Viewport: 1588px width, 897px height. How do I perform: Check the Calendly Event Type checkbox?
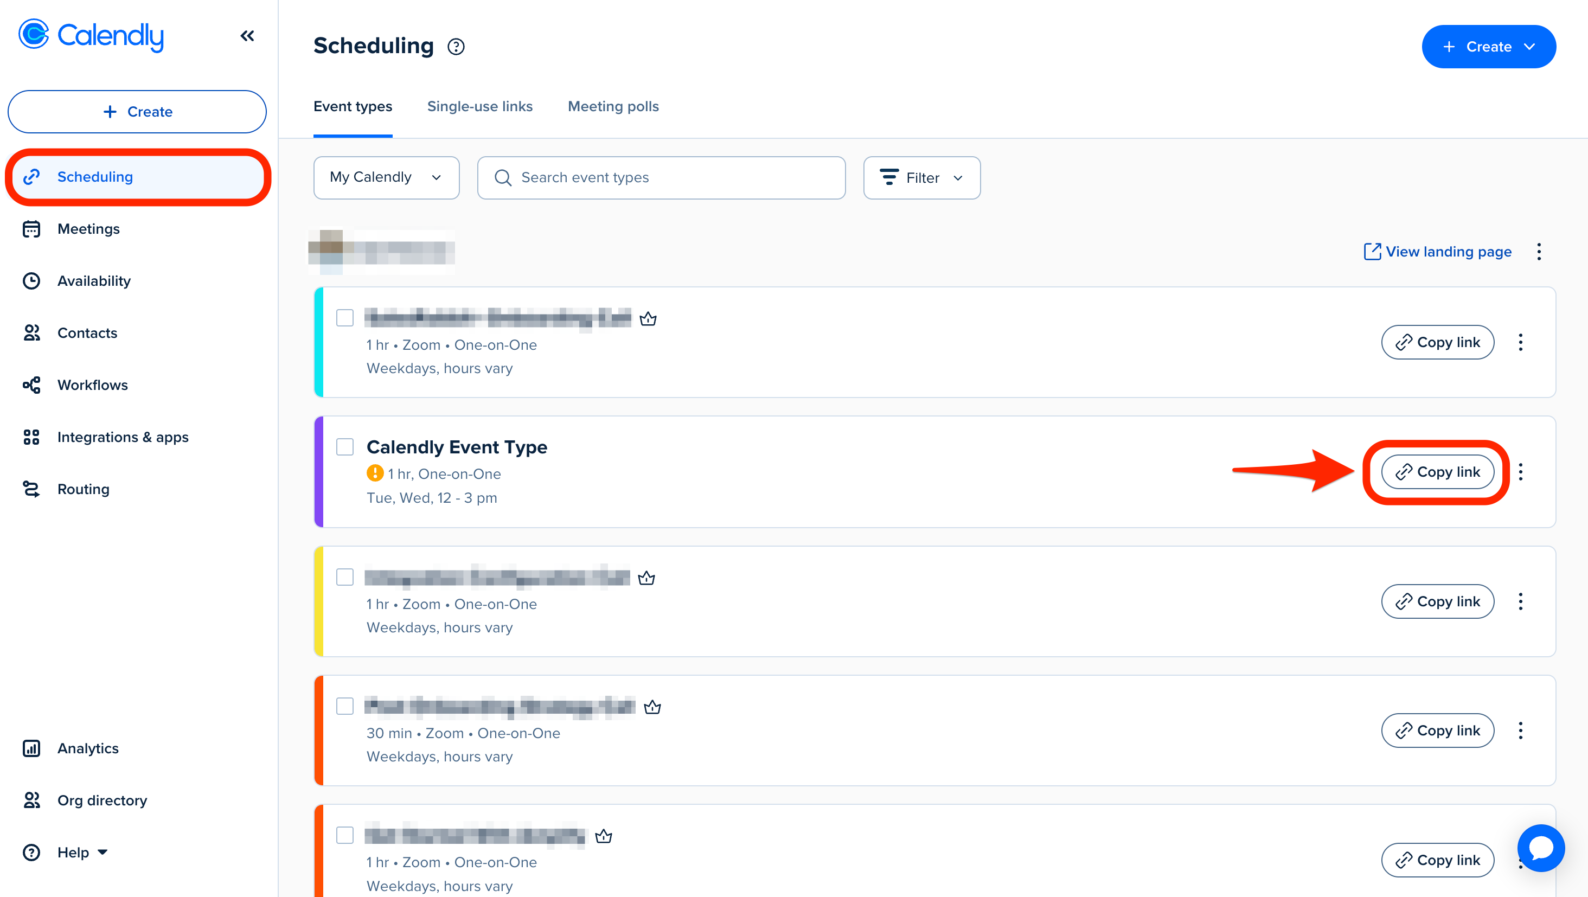344,446
